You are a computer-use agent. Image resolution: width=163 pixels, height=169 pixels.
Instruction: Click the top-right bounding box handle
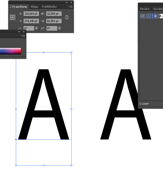coord(71,52)
